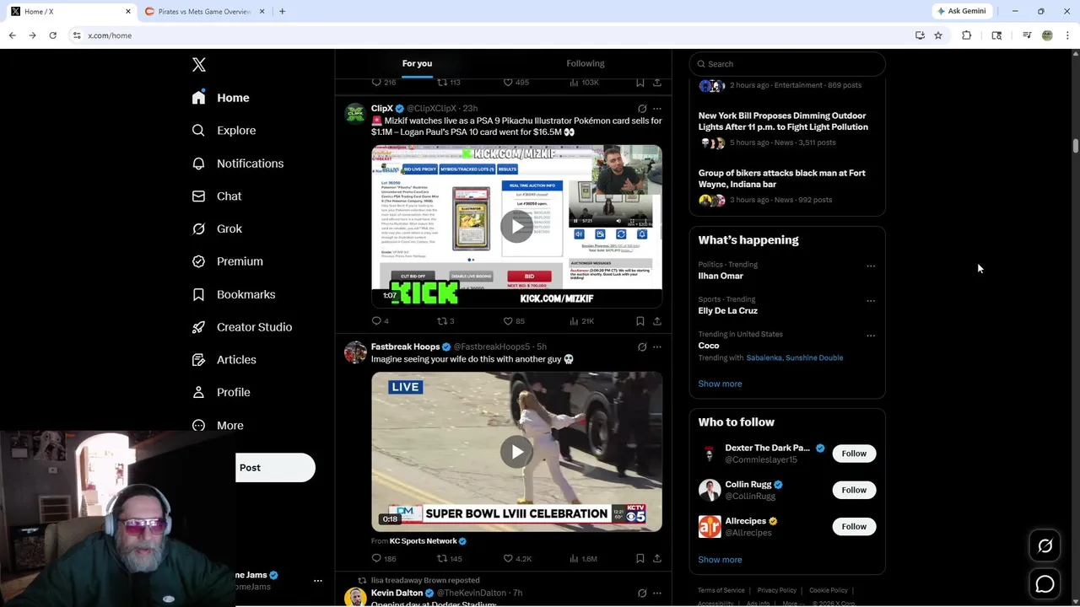Click the Ask Gemini button
1080x607 pixels.
(961, 11)
